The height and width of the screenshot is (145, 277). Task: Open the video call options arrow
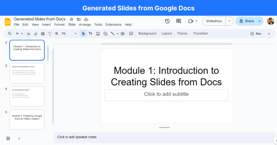click(x=196, y=21)
